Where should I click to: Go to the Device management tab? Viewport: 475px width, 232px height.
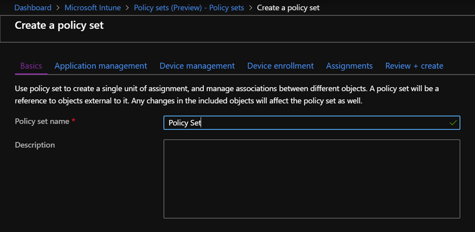(x=197, y=66)
